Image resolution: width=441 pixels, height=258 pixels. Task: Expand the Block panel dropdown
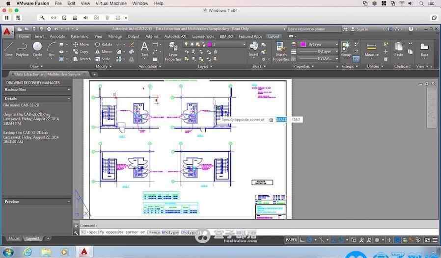tap(259, 66)
